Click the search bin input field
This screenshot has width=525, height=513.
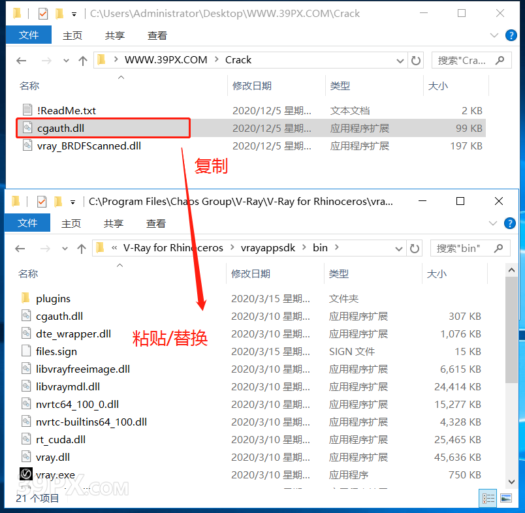(462, 248)
